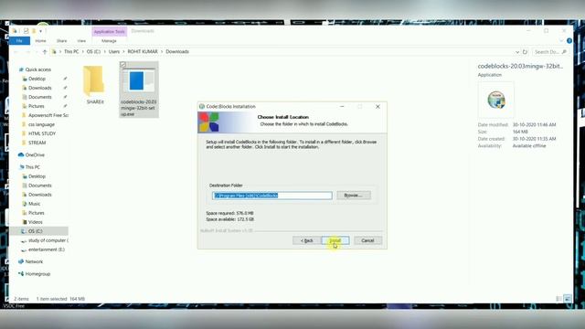585x329 pixels.
Task: Click the Install button in the installer
Action: click(x=335, y=240)
